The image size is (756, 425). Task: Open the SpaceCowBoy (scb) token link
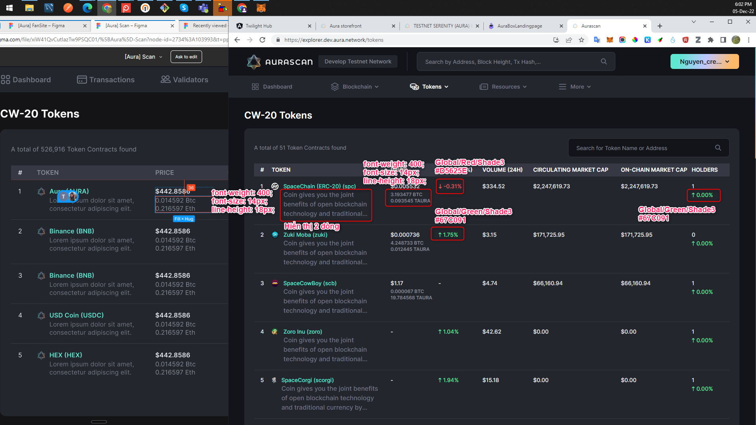(x=310, y=283)
